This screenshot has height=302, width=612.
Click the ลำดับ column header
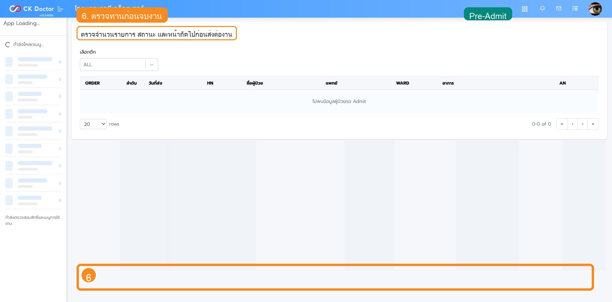tap(131, 83)
